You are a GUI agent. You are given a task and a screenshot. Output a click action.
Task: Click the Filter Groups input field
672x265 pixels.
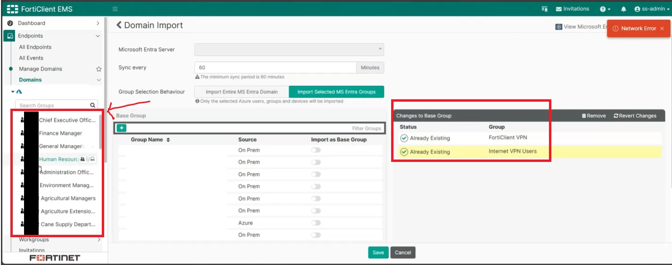click(x=254, y=128)
